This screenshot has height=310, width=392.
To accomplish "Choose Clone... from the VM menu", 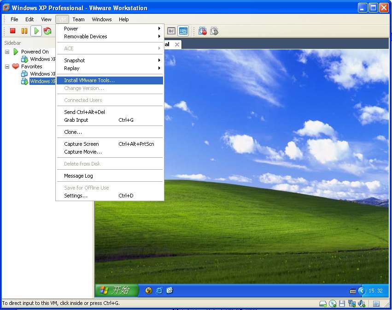I will point(110,132).
